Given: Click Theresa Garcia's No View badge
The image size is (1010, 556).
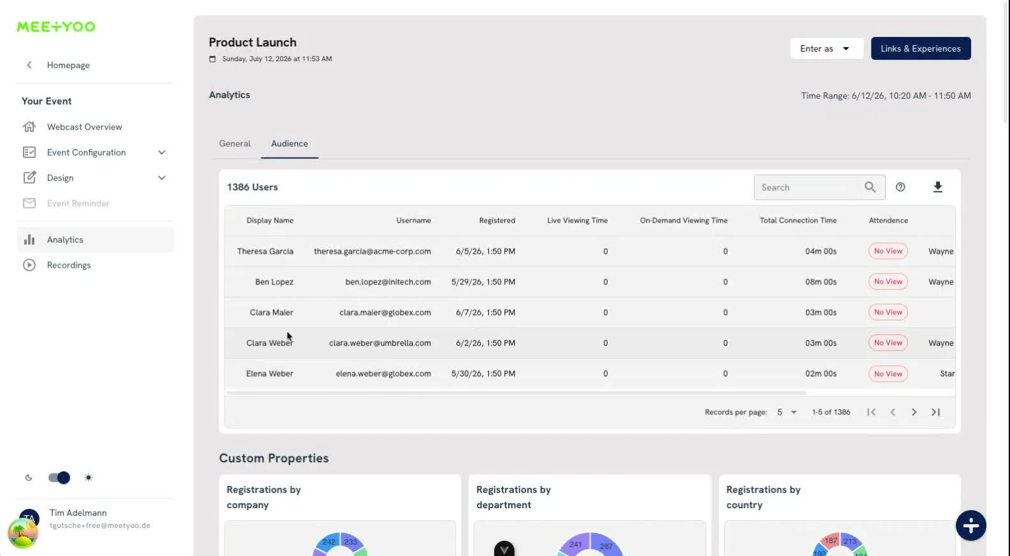Looking at the screenshot, I should pos(888,251).
